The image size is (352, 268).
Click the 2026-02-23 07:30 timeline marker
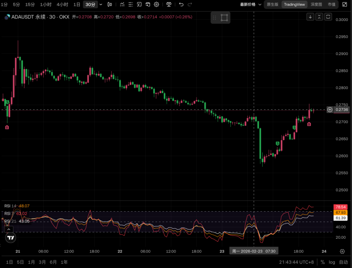[253, 251]
